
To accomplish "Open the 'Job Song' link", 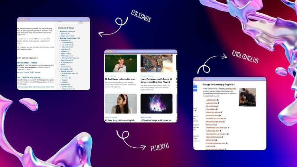I will coord(210,146).
